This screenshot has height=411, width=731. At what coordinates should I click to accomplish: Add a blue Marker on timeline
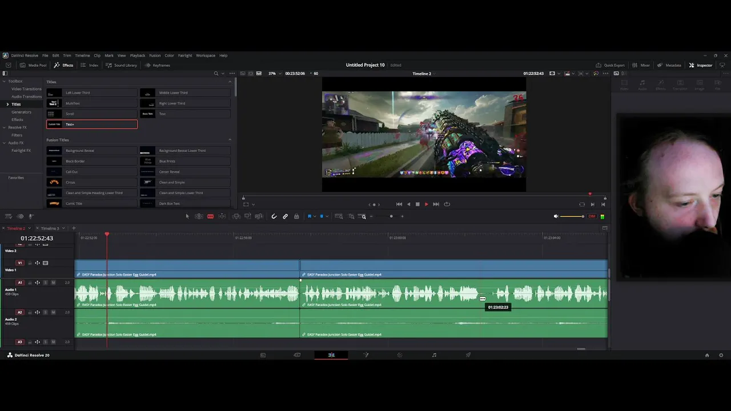pos(321,216)
